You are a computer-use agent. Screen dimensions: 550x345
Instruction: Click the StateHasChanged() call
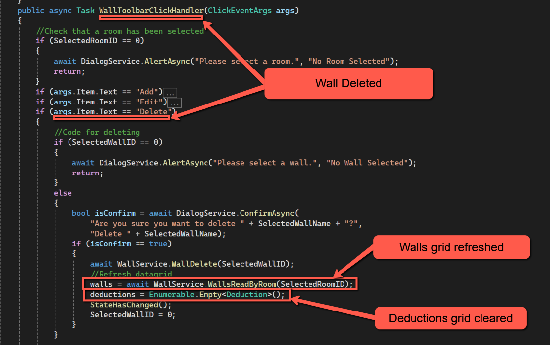point(130,305)
